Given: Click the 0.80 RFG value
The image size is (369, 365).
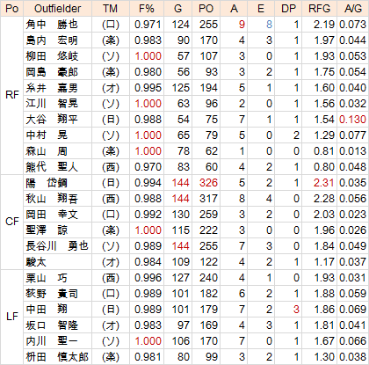Looking at the screenshot, I should [x=323, y=167].
